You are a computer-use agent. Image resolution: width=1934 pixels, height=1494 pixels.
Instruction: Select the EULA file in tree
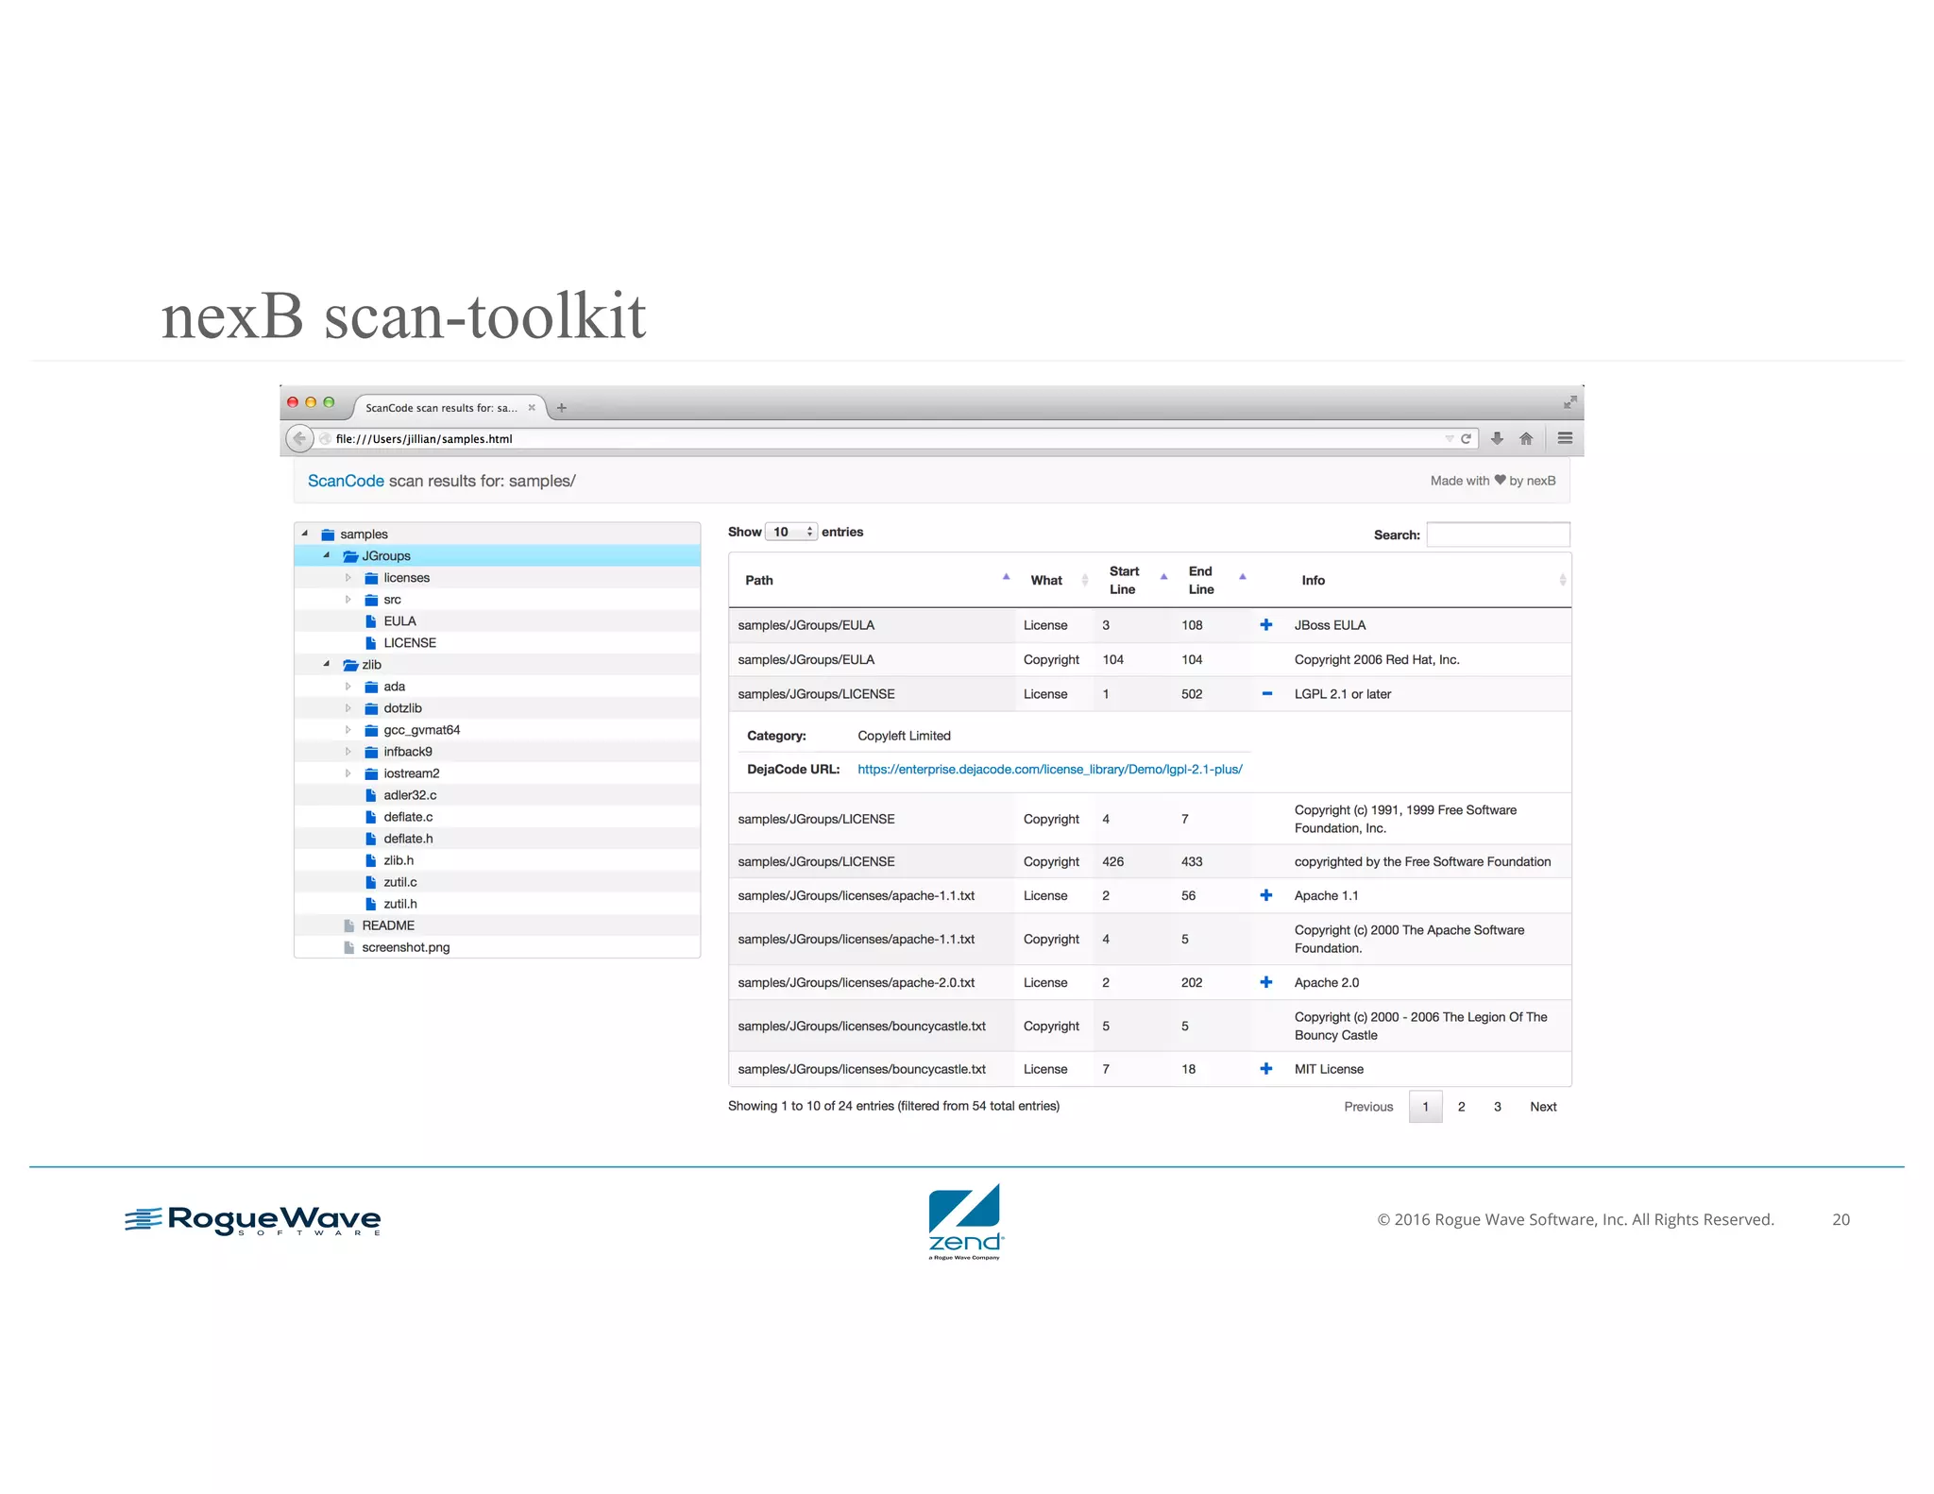click(399, 621)
